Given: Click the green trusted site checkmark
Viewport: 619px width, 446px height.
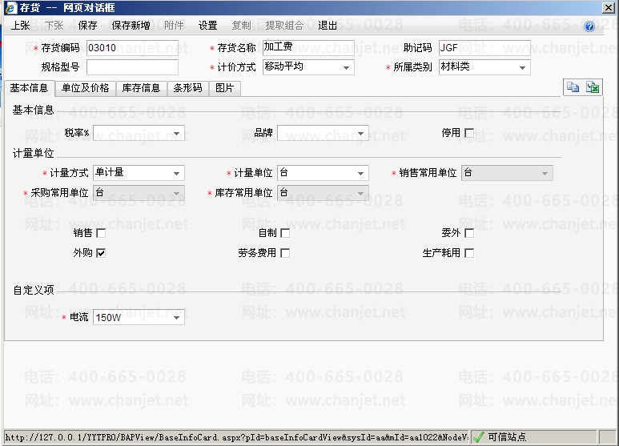Looking at the screenshot, I should [x=478, y=437].
